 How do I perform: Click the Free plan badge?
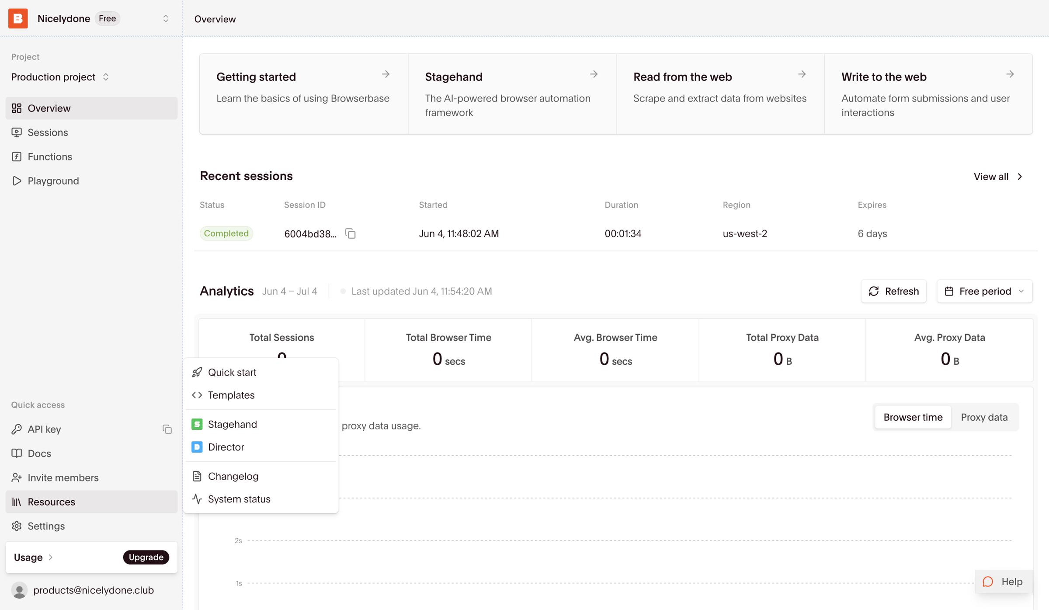pyautogui.click(x=107, y=18)
